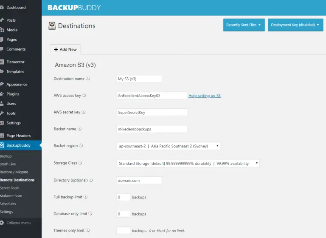Open Stash Live submenu item
Image resolution: width=326 pixels, height=238 pixels.
click(x=8, y=164)
